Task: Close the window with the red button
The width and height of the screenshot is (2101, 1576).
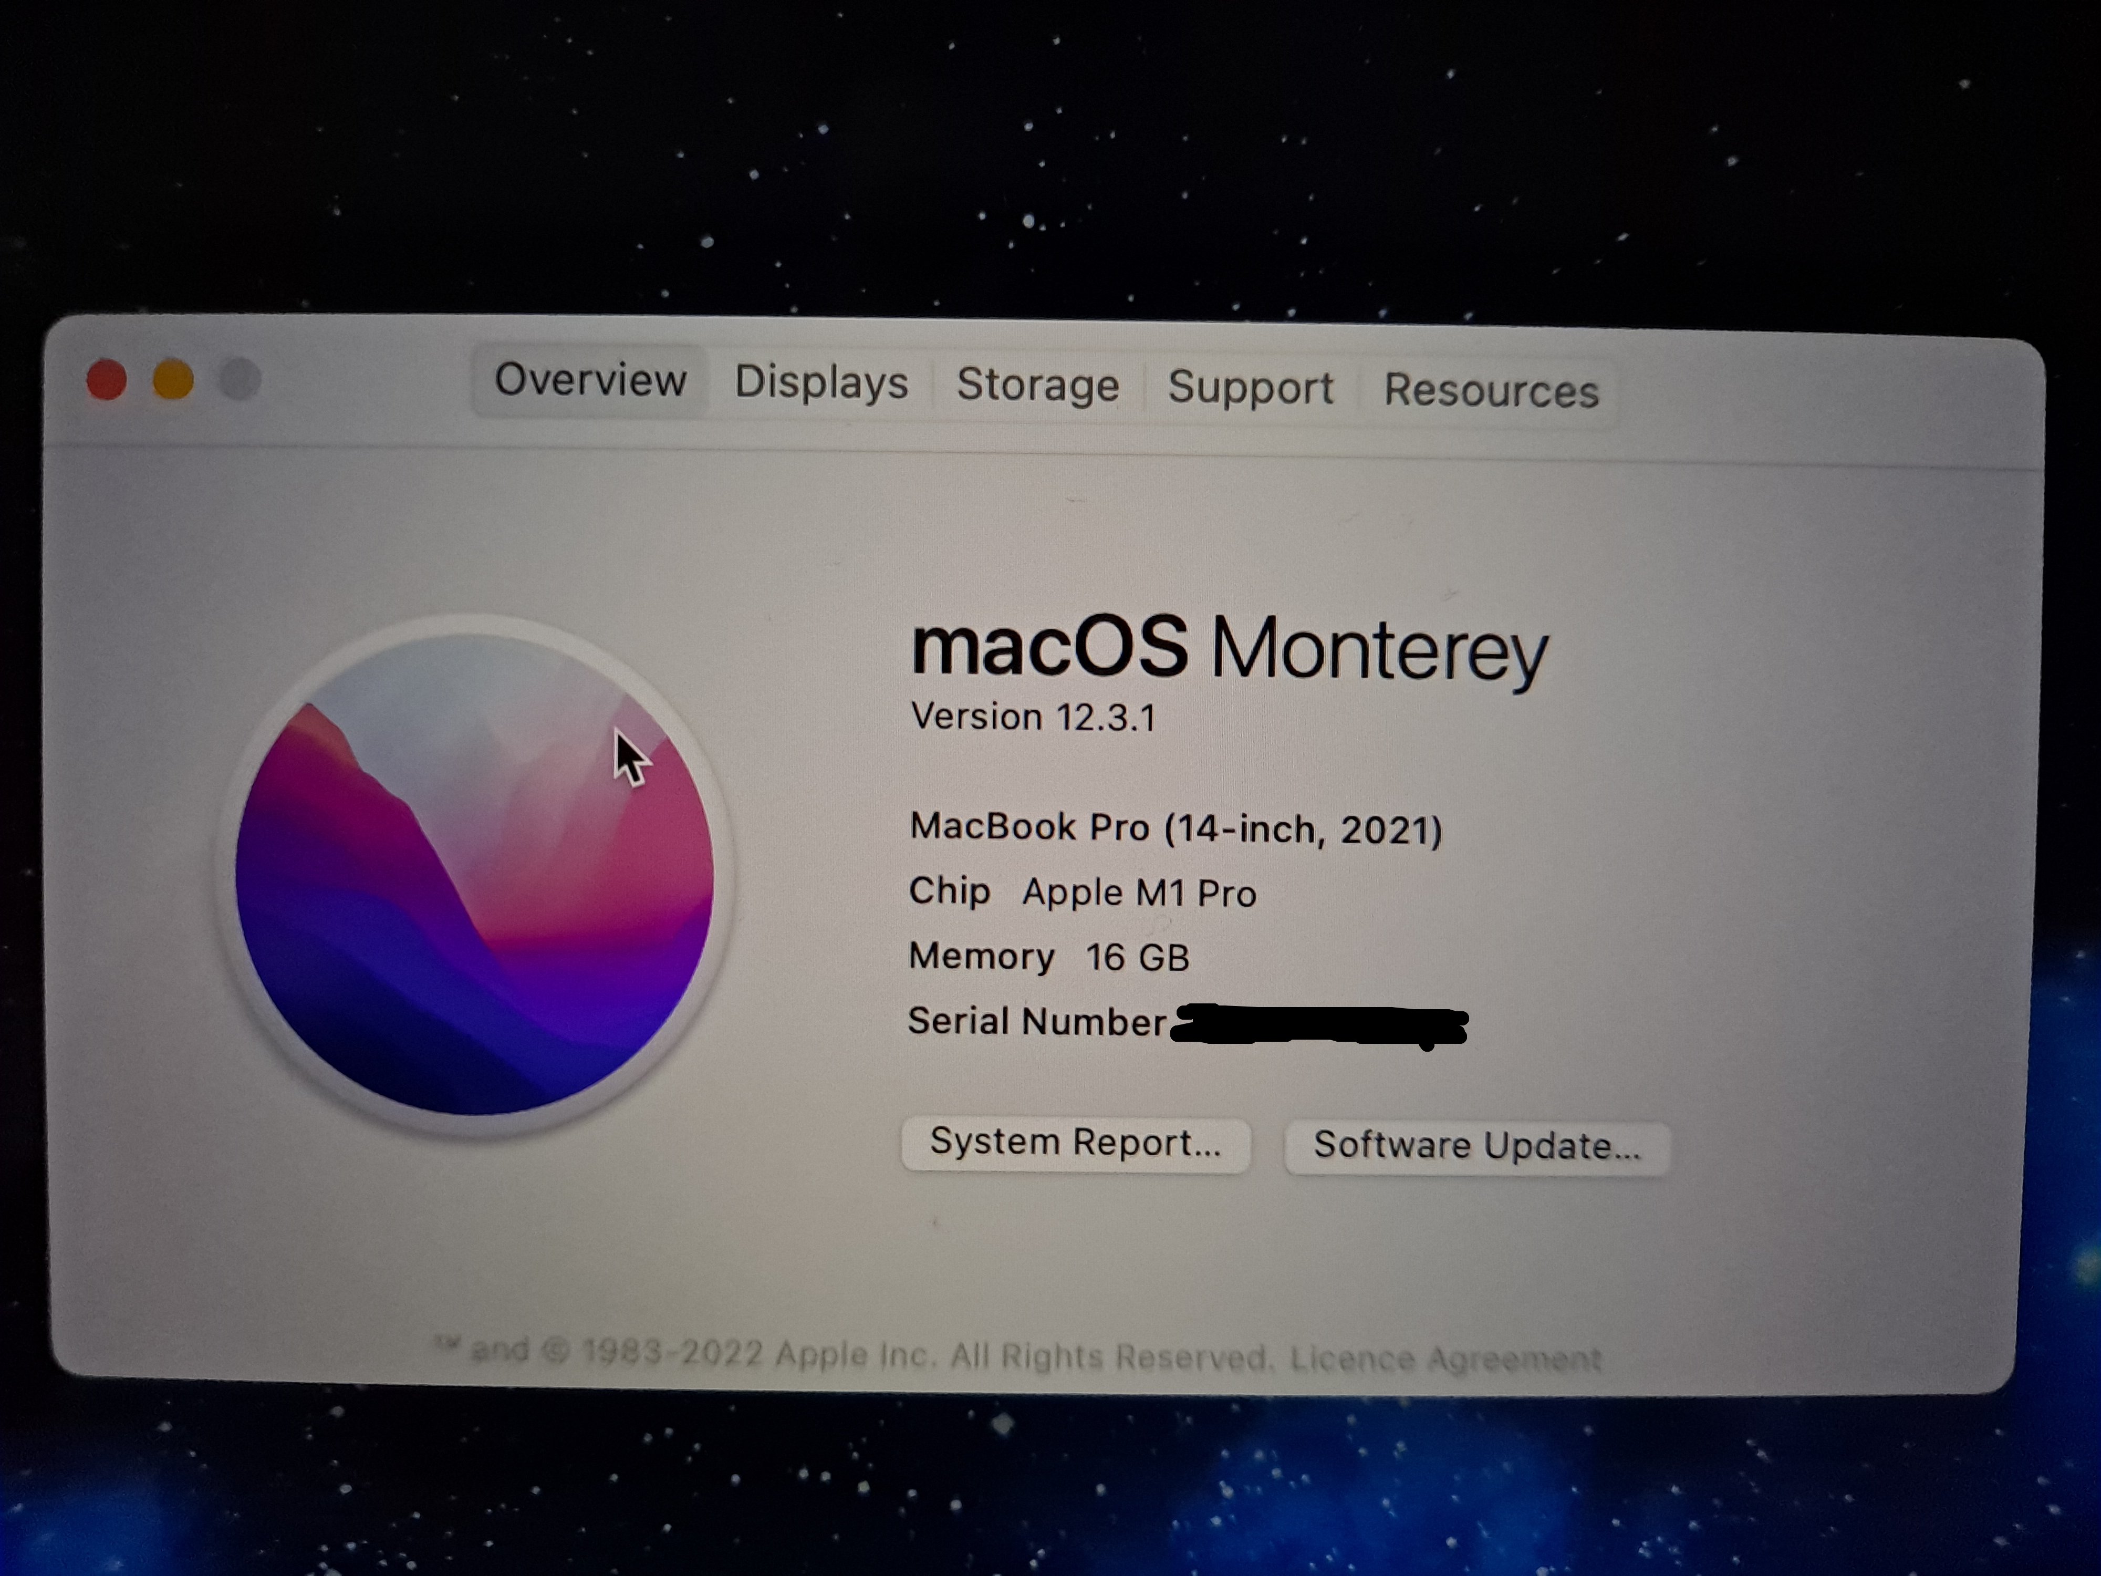Action: pos(107,380)
